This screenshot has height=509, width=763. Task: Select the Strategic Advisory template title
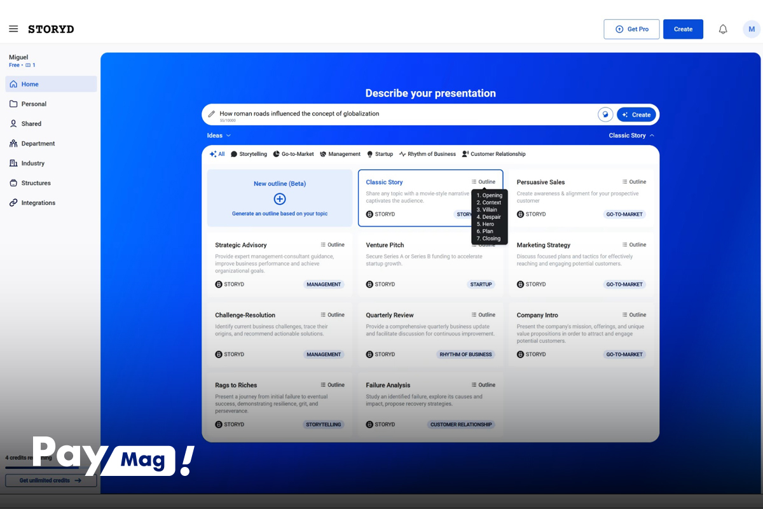241,245
